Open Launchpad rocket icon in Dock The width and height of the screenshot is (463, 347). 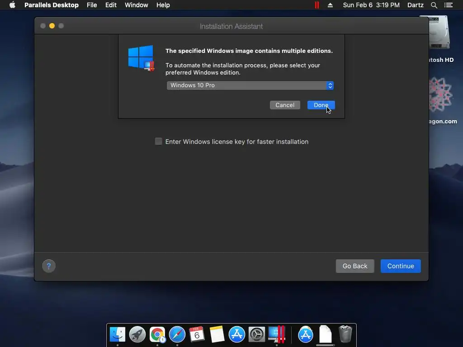click(x=137, y=334)
